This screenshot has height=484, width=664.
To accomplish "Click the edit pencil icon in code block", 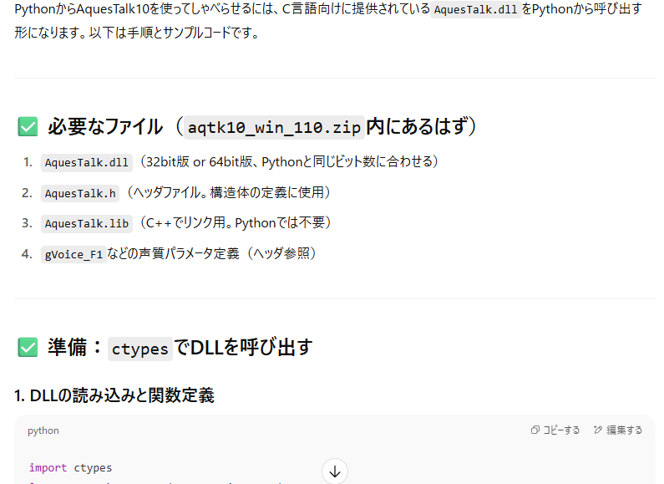I will [598, 431].
